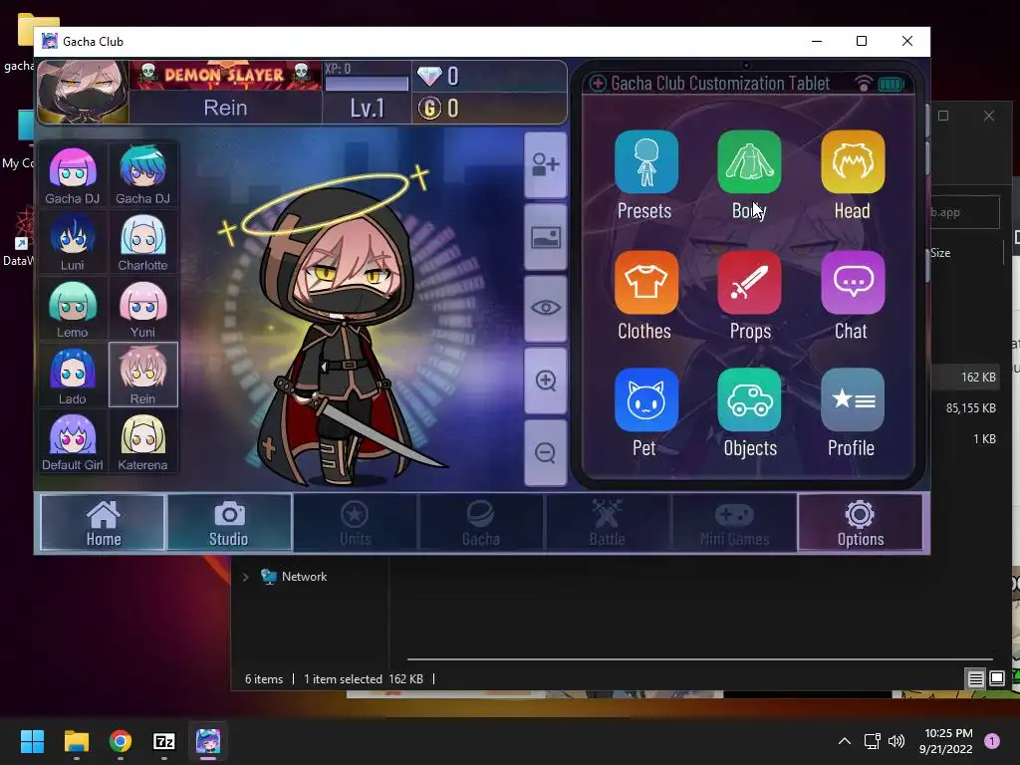
Task: Click the background image icon
Action: [x=545, y=237]
